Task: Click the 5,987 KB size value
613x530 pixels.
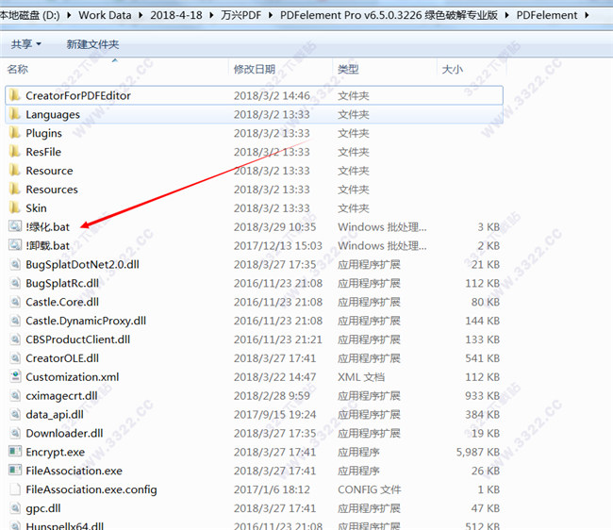Action: tap(478, 452)
